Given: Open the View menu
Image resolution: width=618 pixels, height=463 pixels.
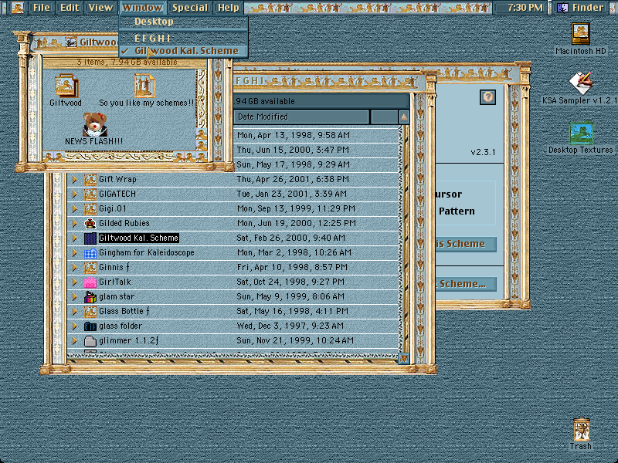Looking at the screenshot, I should [x=100, y=8].
